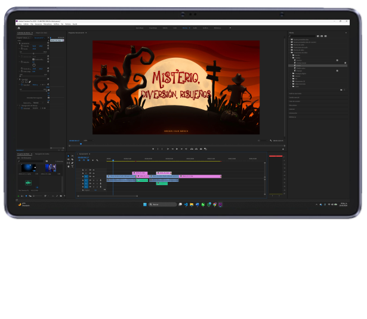367x319 pixels.
Task: Switch to the Efectos workspace tab
Action: (186, 28)
